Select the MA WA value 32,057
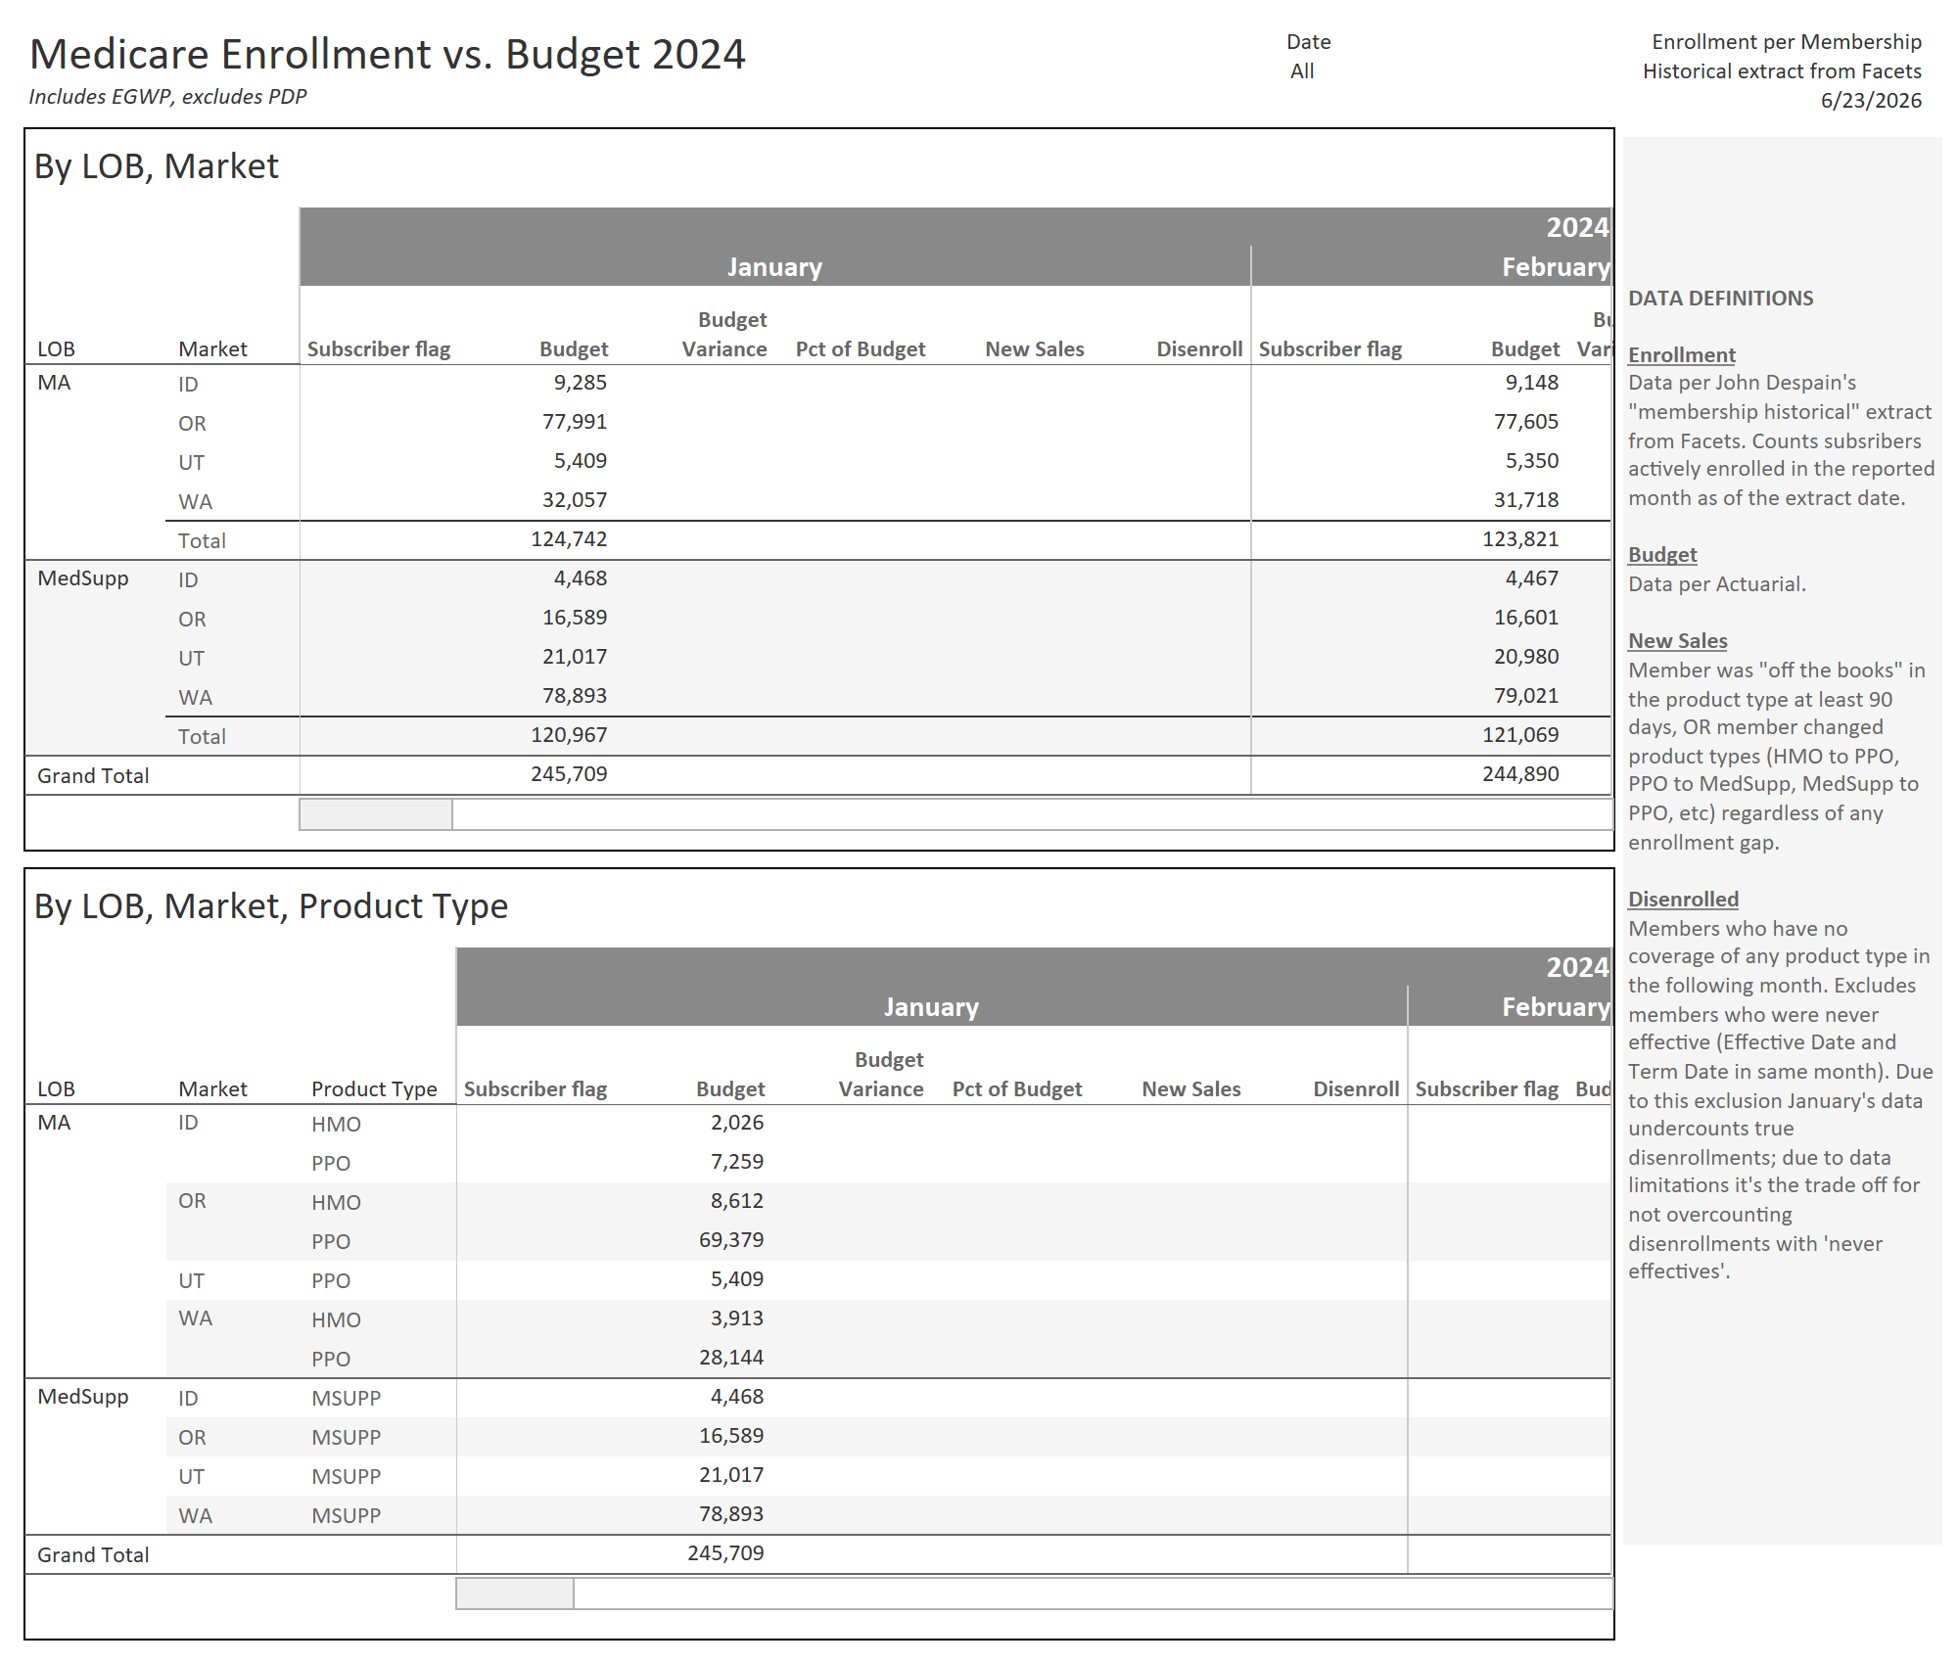 pyautogui.click(x=575, y=500)
